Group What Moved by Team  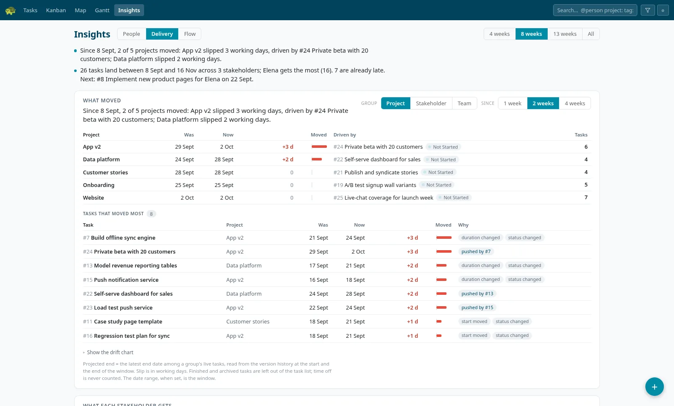465,103
